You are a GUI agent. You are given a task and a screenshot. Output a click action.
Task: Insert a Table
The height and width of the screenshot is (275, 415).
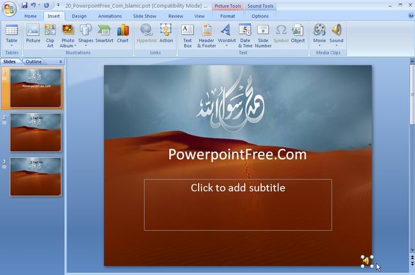coord(11,35)
